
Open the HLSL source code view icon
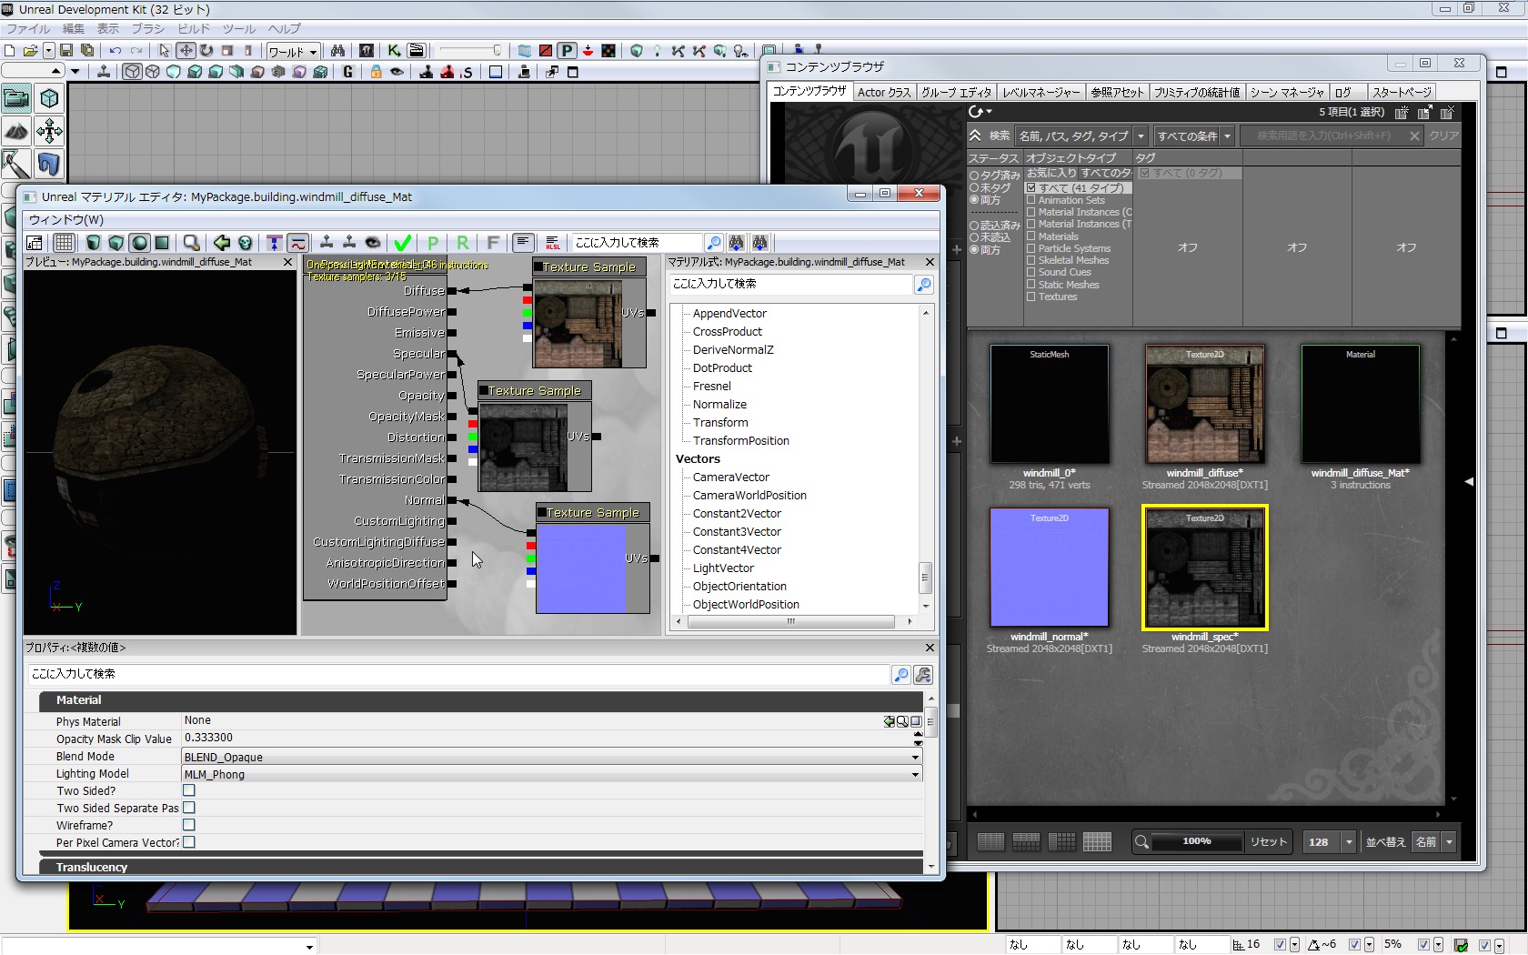pos(552,243)
